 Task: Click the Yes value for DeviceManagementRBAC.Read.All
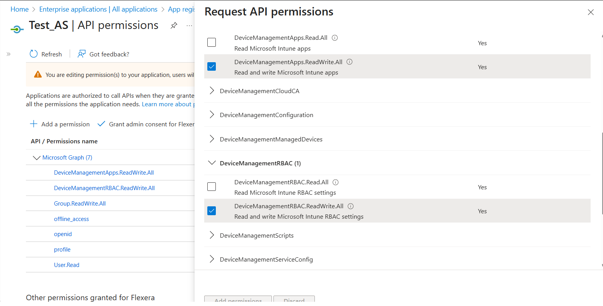click(x=482, y=187)
